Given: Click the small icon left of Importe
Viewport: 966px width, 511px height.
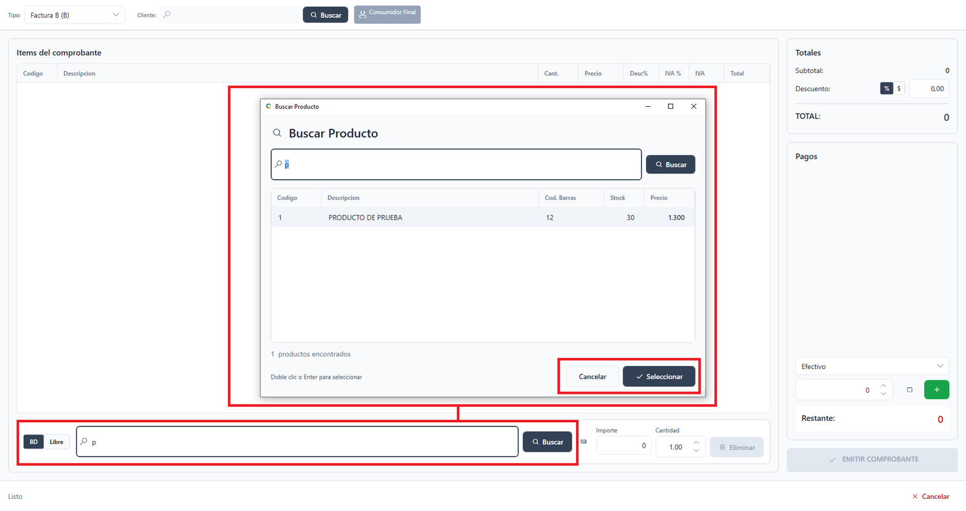Looking at the screenshot, I should click(x=583, y=442).
